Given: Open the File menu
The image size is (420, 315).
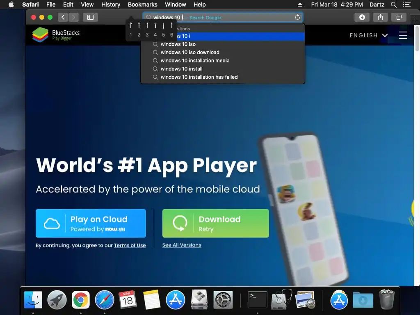Looking at the screenshot, I should coord(51,5).
